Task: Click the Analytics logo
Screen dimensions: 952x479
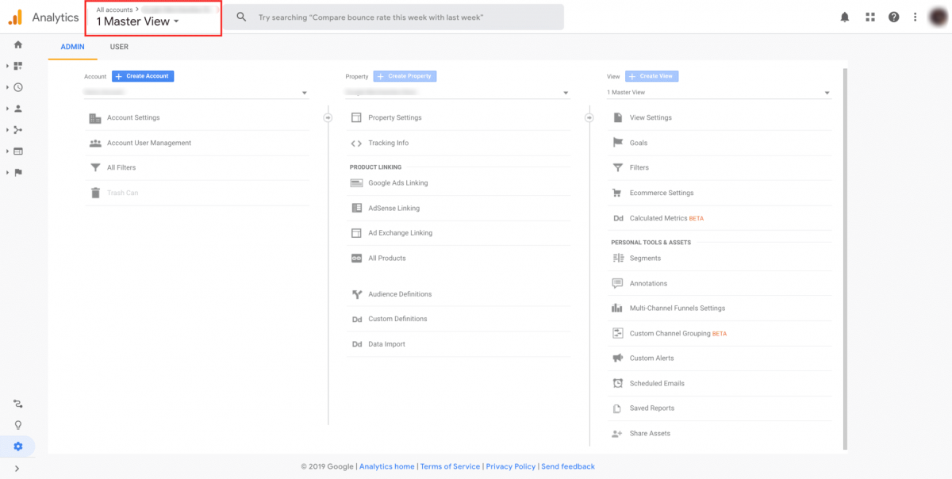Action: point(15,17)
